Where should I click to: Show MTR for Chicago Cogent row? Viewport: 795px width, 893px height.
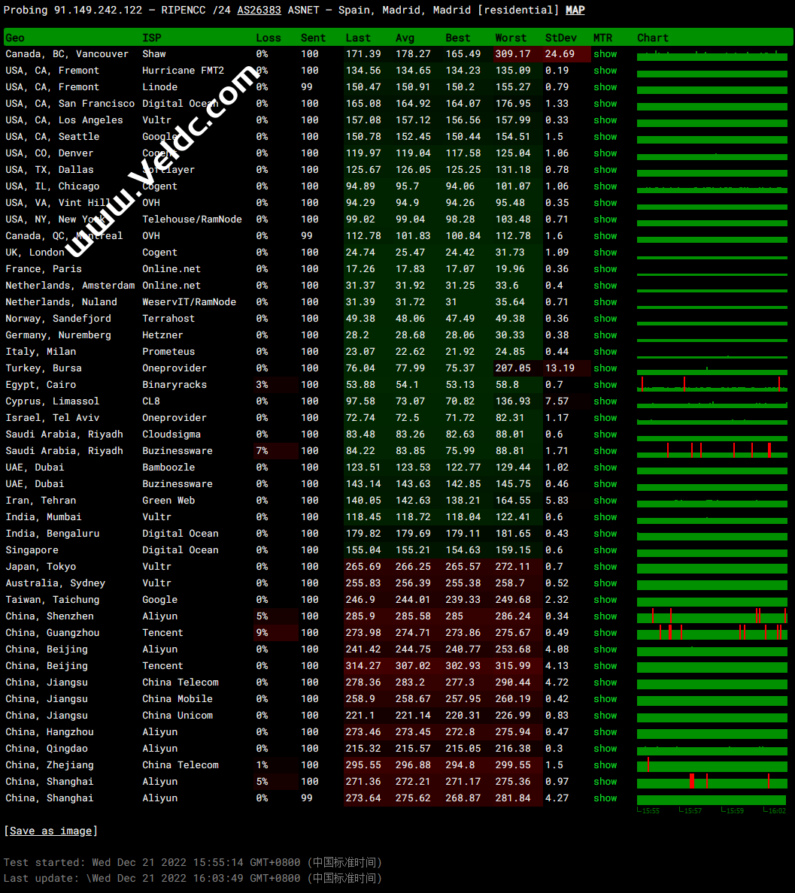pyautogui.click(x=605, y=186)
